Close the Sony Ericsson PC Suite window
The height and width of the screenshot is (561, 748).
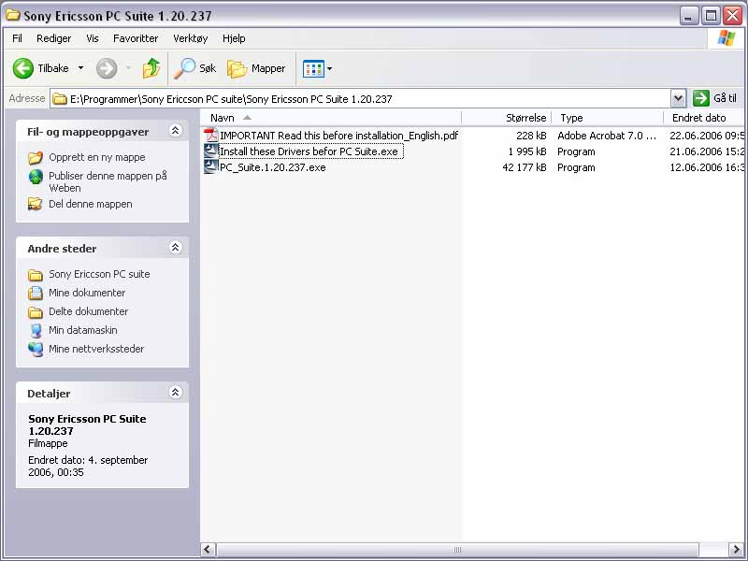point(732,16)
